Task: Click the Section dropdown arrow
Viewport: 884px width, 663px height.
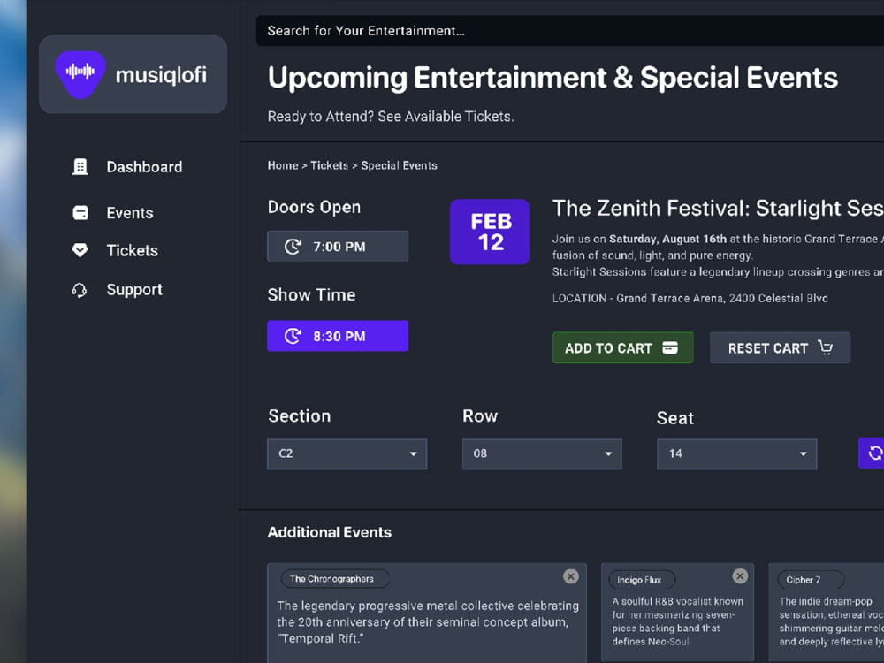Action: point(413,454)
